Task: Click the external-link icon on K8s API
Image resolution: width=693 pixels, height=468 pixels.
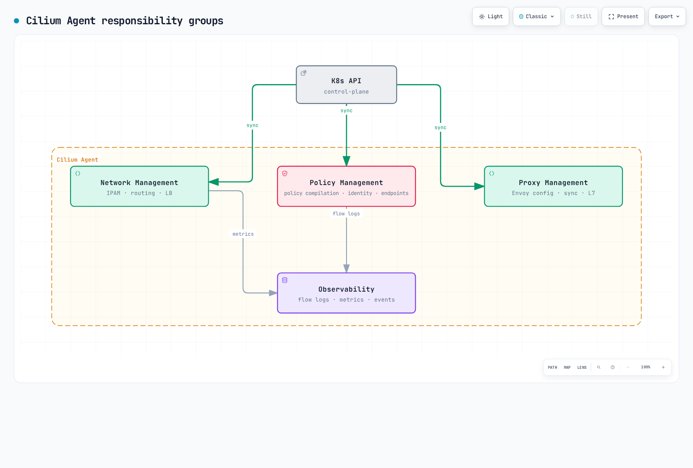Action: [x=304, y=73]
